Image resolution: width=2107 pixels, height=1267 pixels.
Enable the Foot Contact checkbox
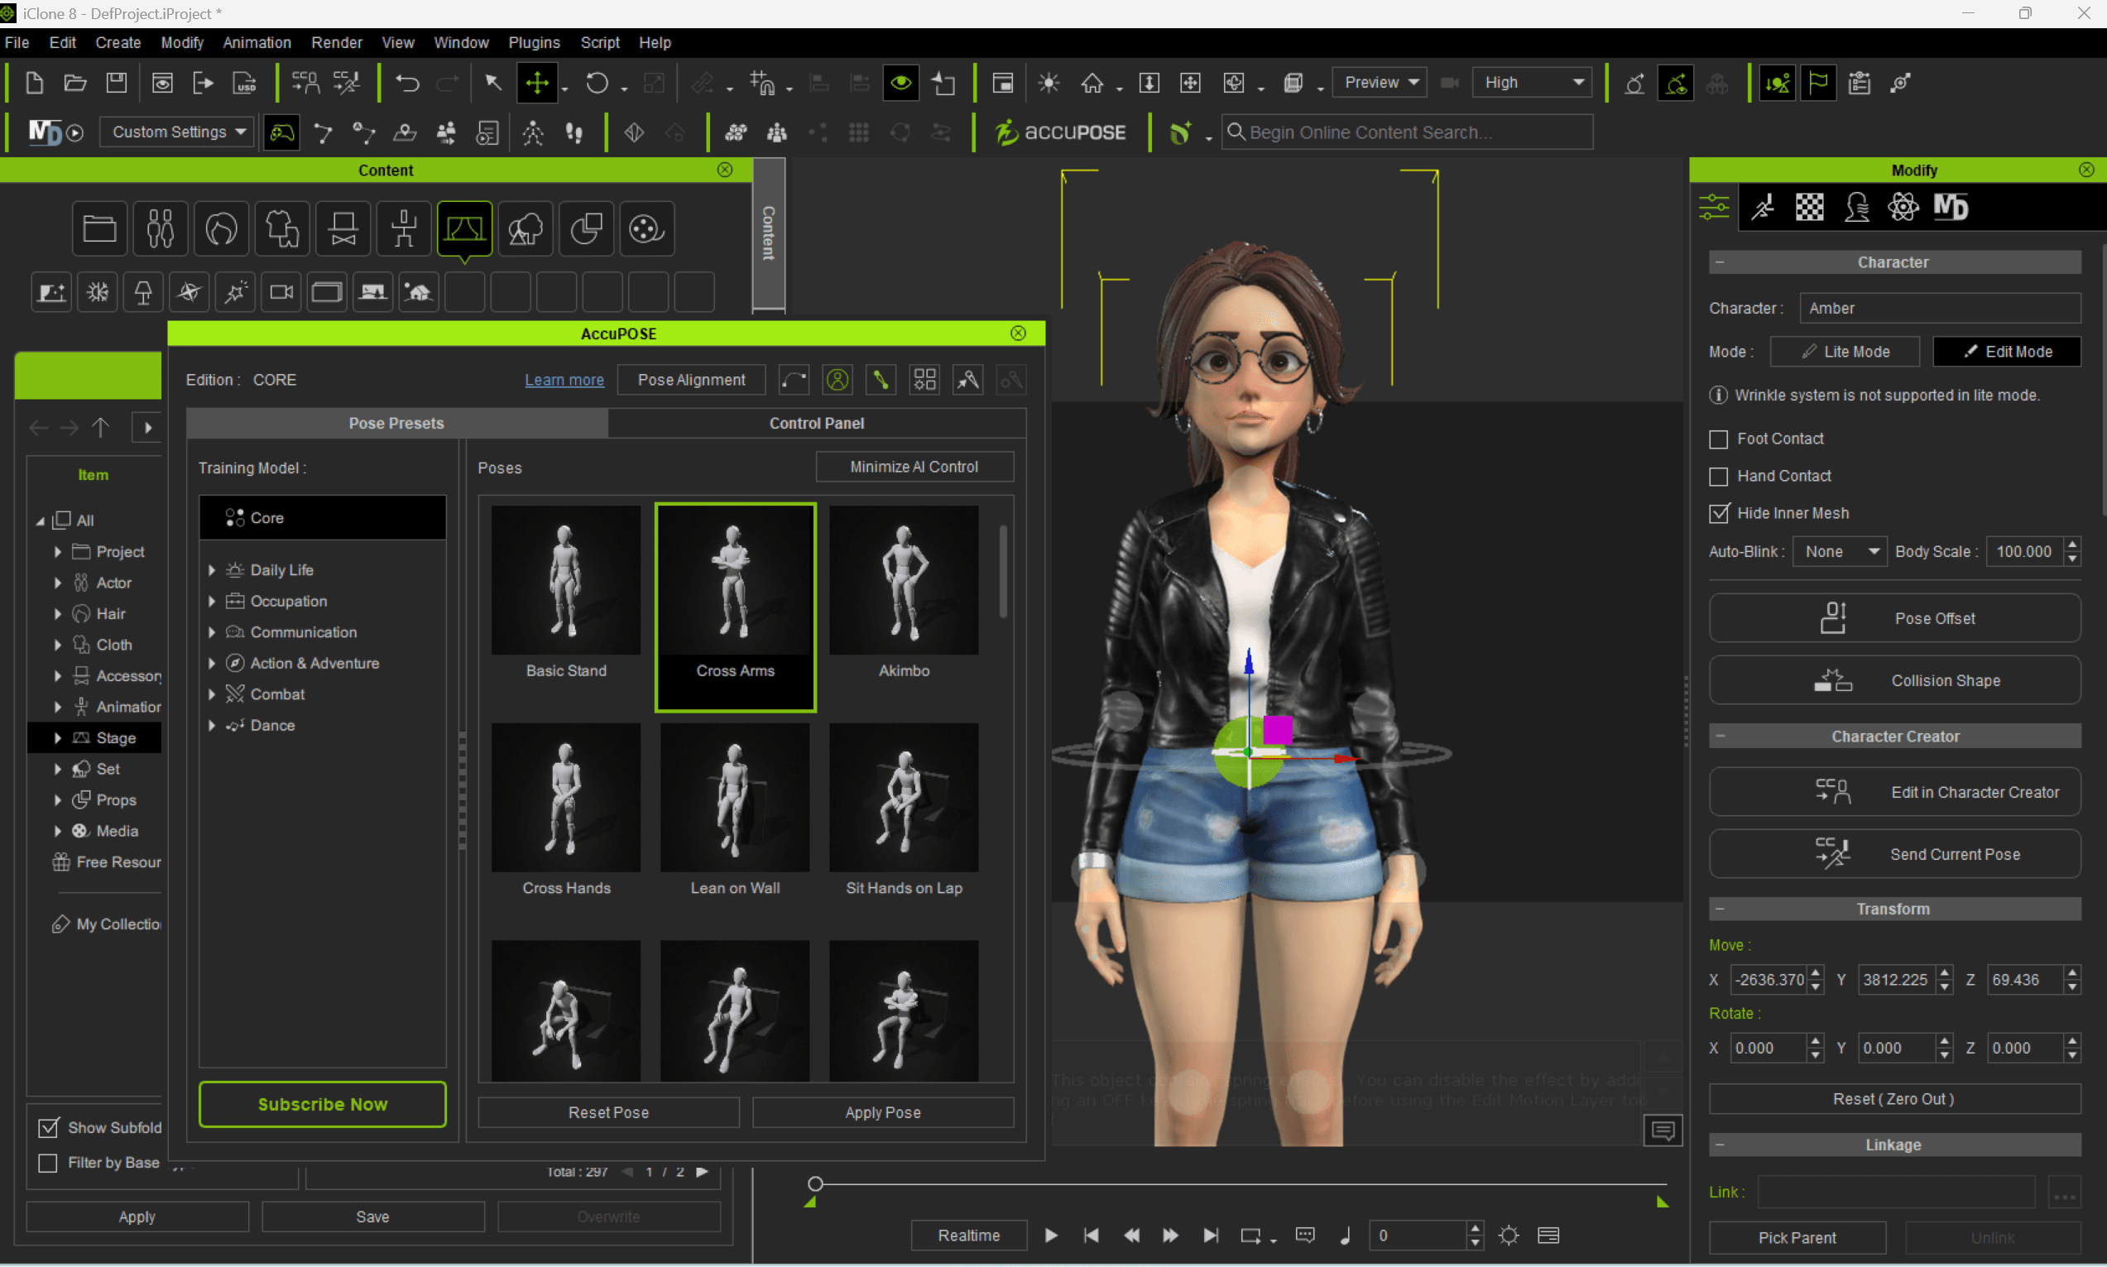1719,439
